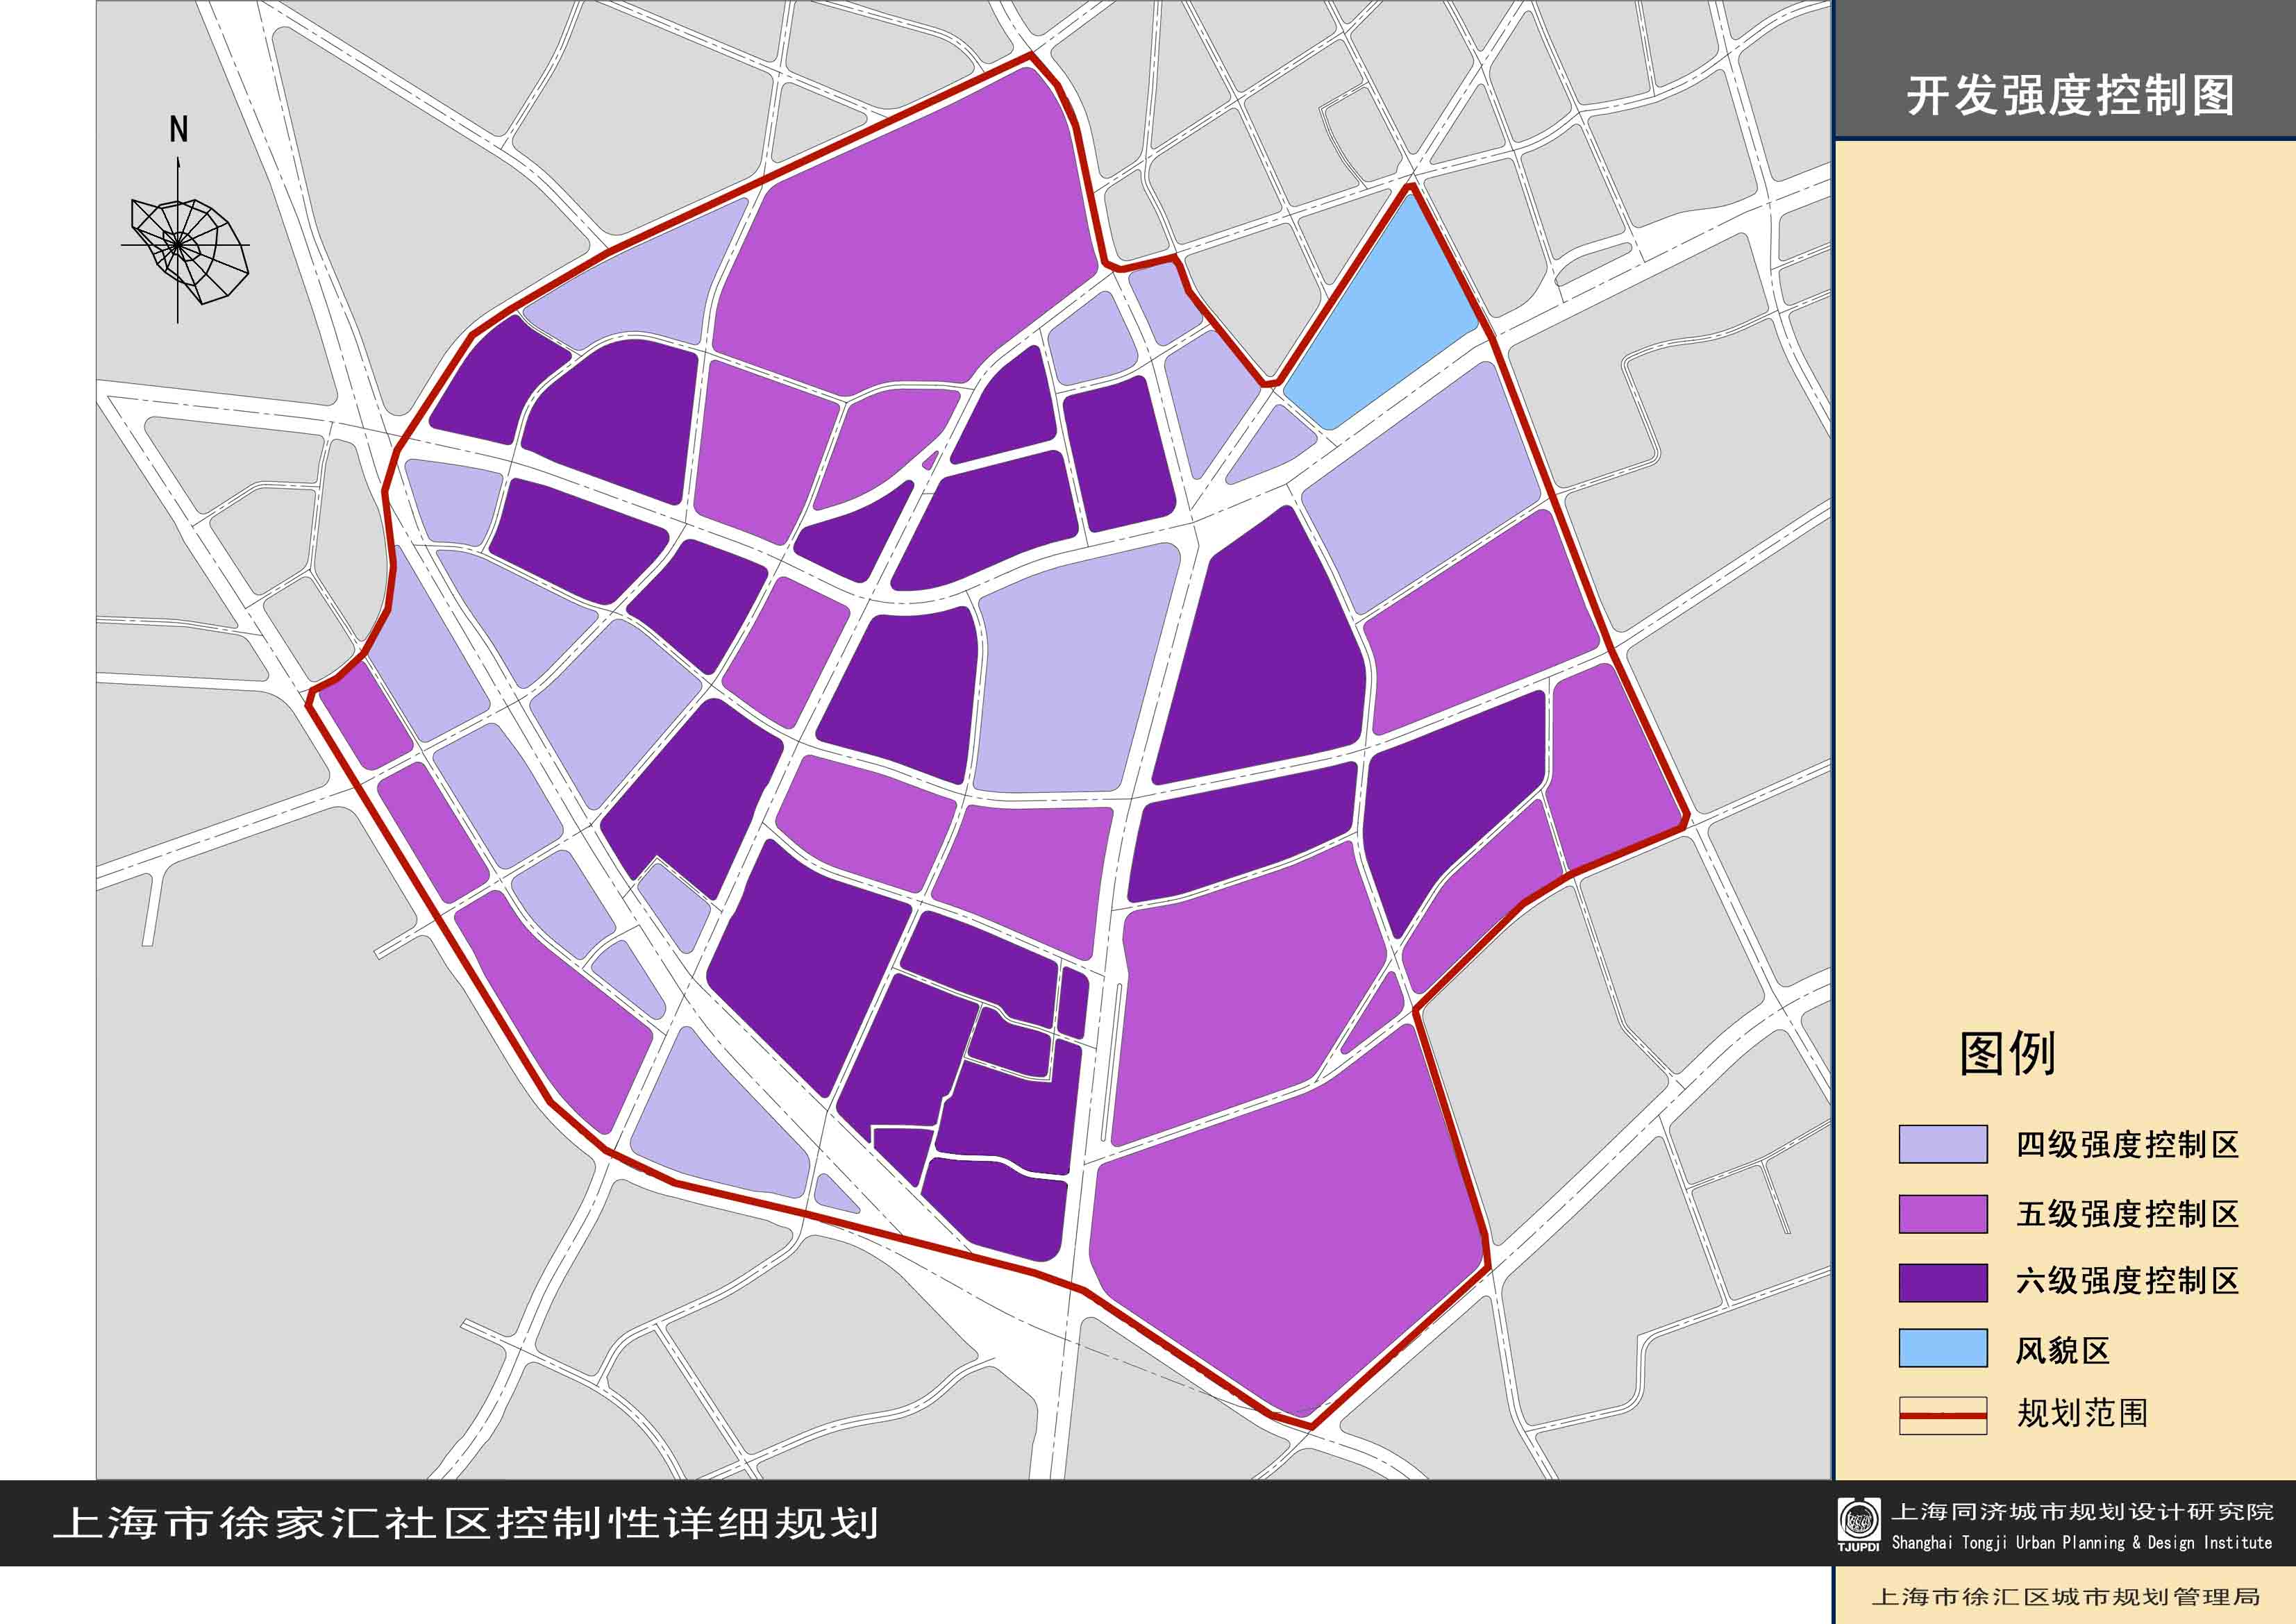
Task: Click the 规划范围 legend label text
Action: coord(2082,1413)
